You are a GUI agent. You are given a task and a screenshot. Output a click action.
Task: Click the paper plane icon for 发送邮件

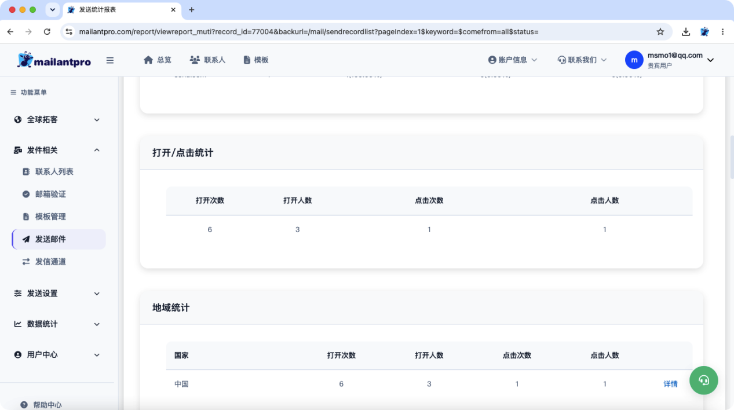coord(26,239)
